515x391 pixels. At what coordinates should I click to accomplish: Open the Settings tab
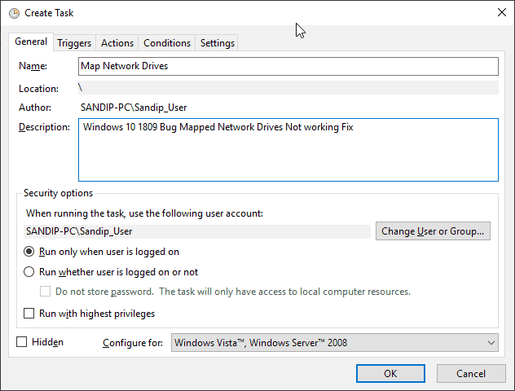(218, 43)
